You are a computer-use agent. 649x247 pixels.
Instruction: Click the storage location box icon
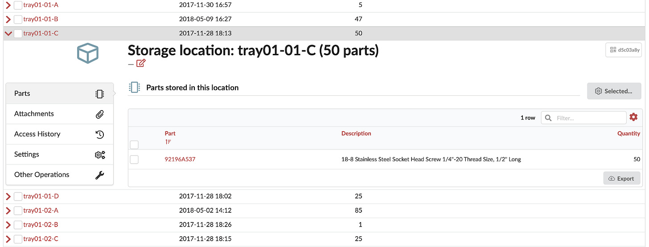click(88, 54)
